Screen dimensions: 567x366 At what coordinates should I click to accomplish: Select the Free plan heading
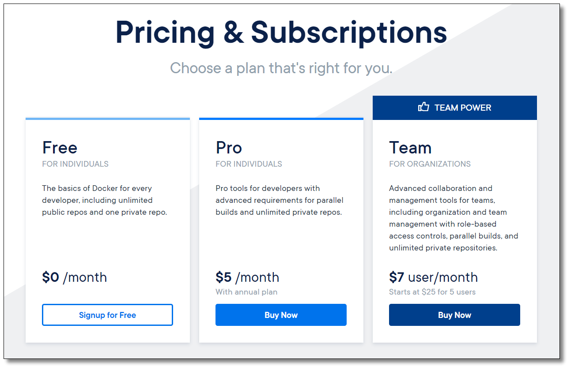60,147
